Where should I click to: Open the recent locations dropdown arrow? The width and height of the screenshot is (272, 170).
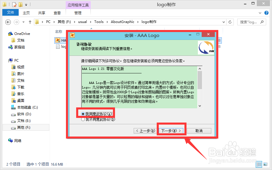click(23, 22)
